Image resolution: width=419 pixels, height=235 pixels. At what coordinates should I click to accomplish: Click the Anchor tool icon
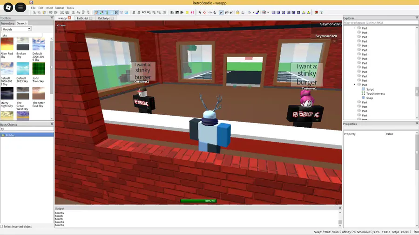[x=243, y=13]
